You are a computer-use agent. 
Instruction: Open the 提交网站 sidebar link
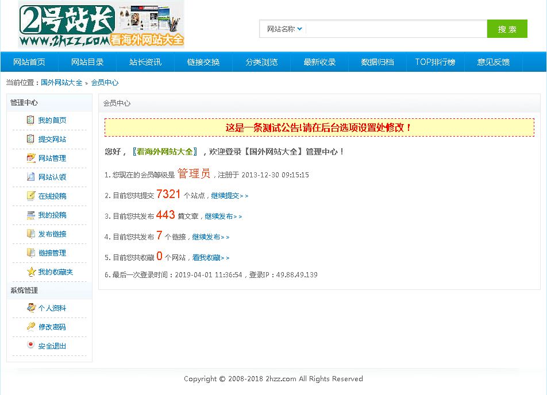point(52,139)
